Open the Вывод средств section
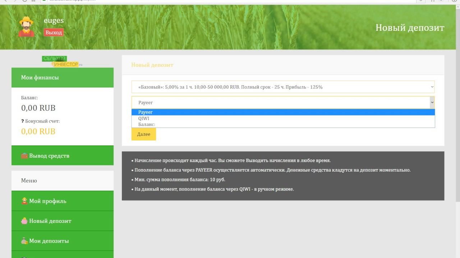 pyautogui.click(x=63, y=156)
